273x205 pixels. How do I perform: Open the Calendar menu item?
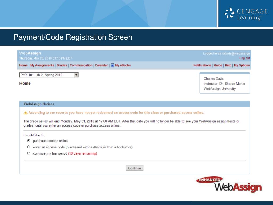[x=101, y=65]
